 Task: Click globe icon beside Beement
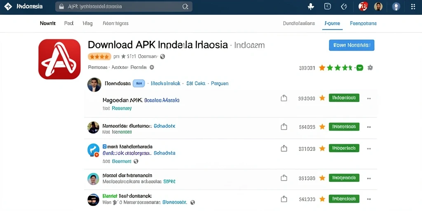(136, 161)
